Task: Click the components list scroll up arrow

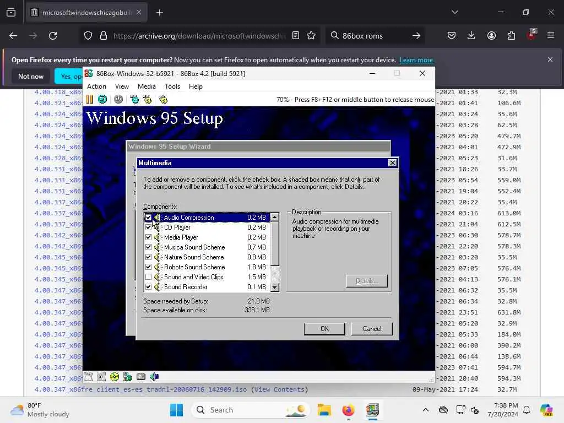Action: pos(274,217)
